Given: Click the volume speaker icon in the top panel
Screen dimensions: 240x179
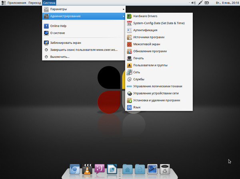Looking at the screenshot, I should [193, 3].
